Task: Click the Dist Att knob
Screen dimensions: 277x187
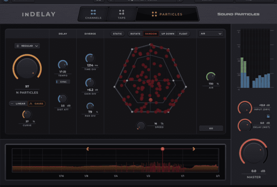Action: tap(63, 98)
